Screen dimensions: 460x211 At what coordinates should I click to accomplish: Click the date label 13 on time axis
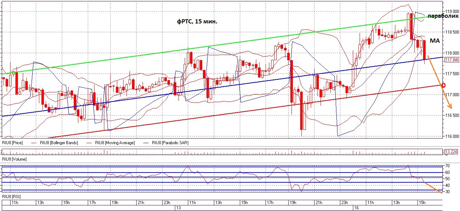178,208
